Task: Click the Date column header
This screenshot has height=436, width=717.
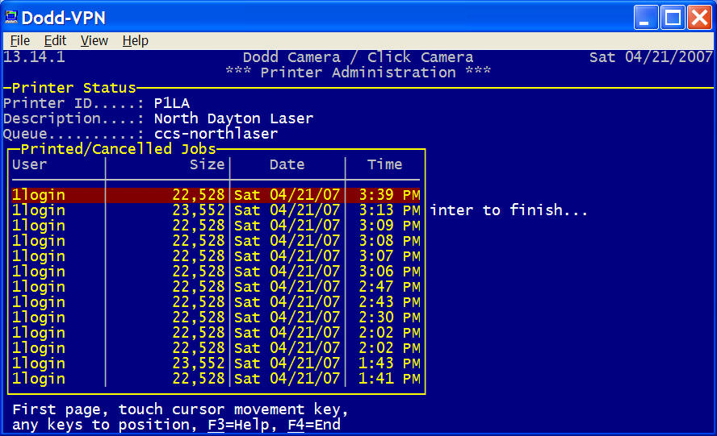Action: tap(287, 164)
